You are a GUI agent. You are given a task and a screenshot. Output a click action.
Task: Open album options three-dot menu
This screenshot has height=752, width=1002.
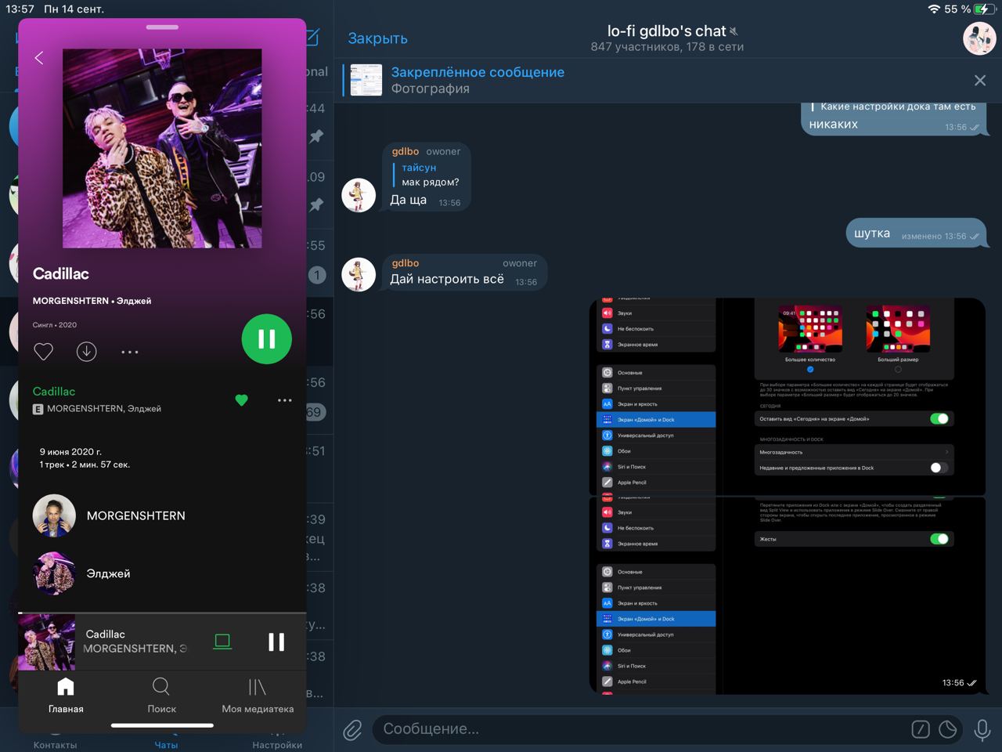(x=130, y=352)
